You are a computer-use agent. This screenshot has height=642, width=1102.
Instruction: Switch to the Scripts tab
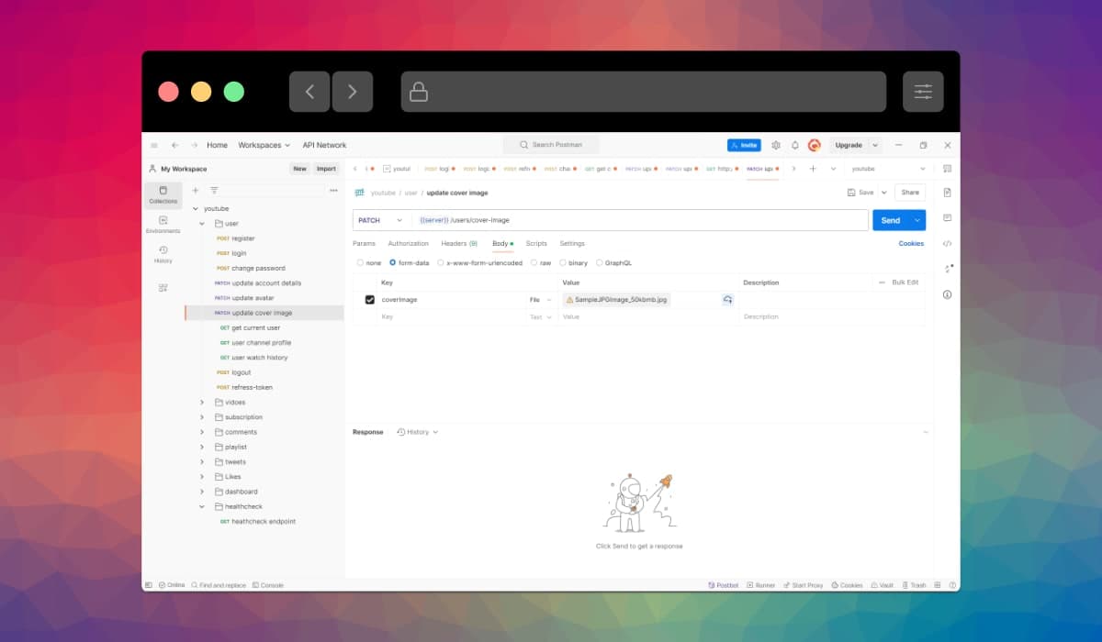536,243
